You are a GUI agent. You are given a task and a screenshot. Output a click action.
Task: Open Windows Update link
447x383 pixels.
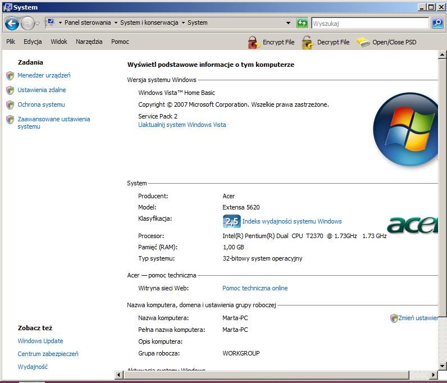(x=40, y=341)
